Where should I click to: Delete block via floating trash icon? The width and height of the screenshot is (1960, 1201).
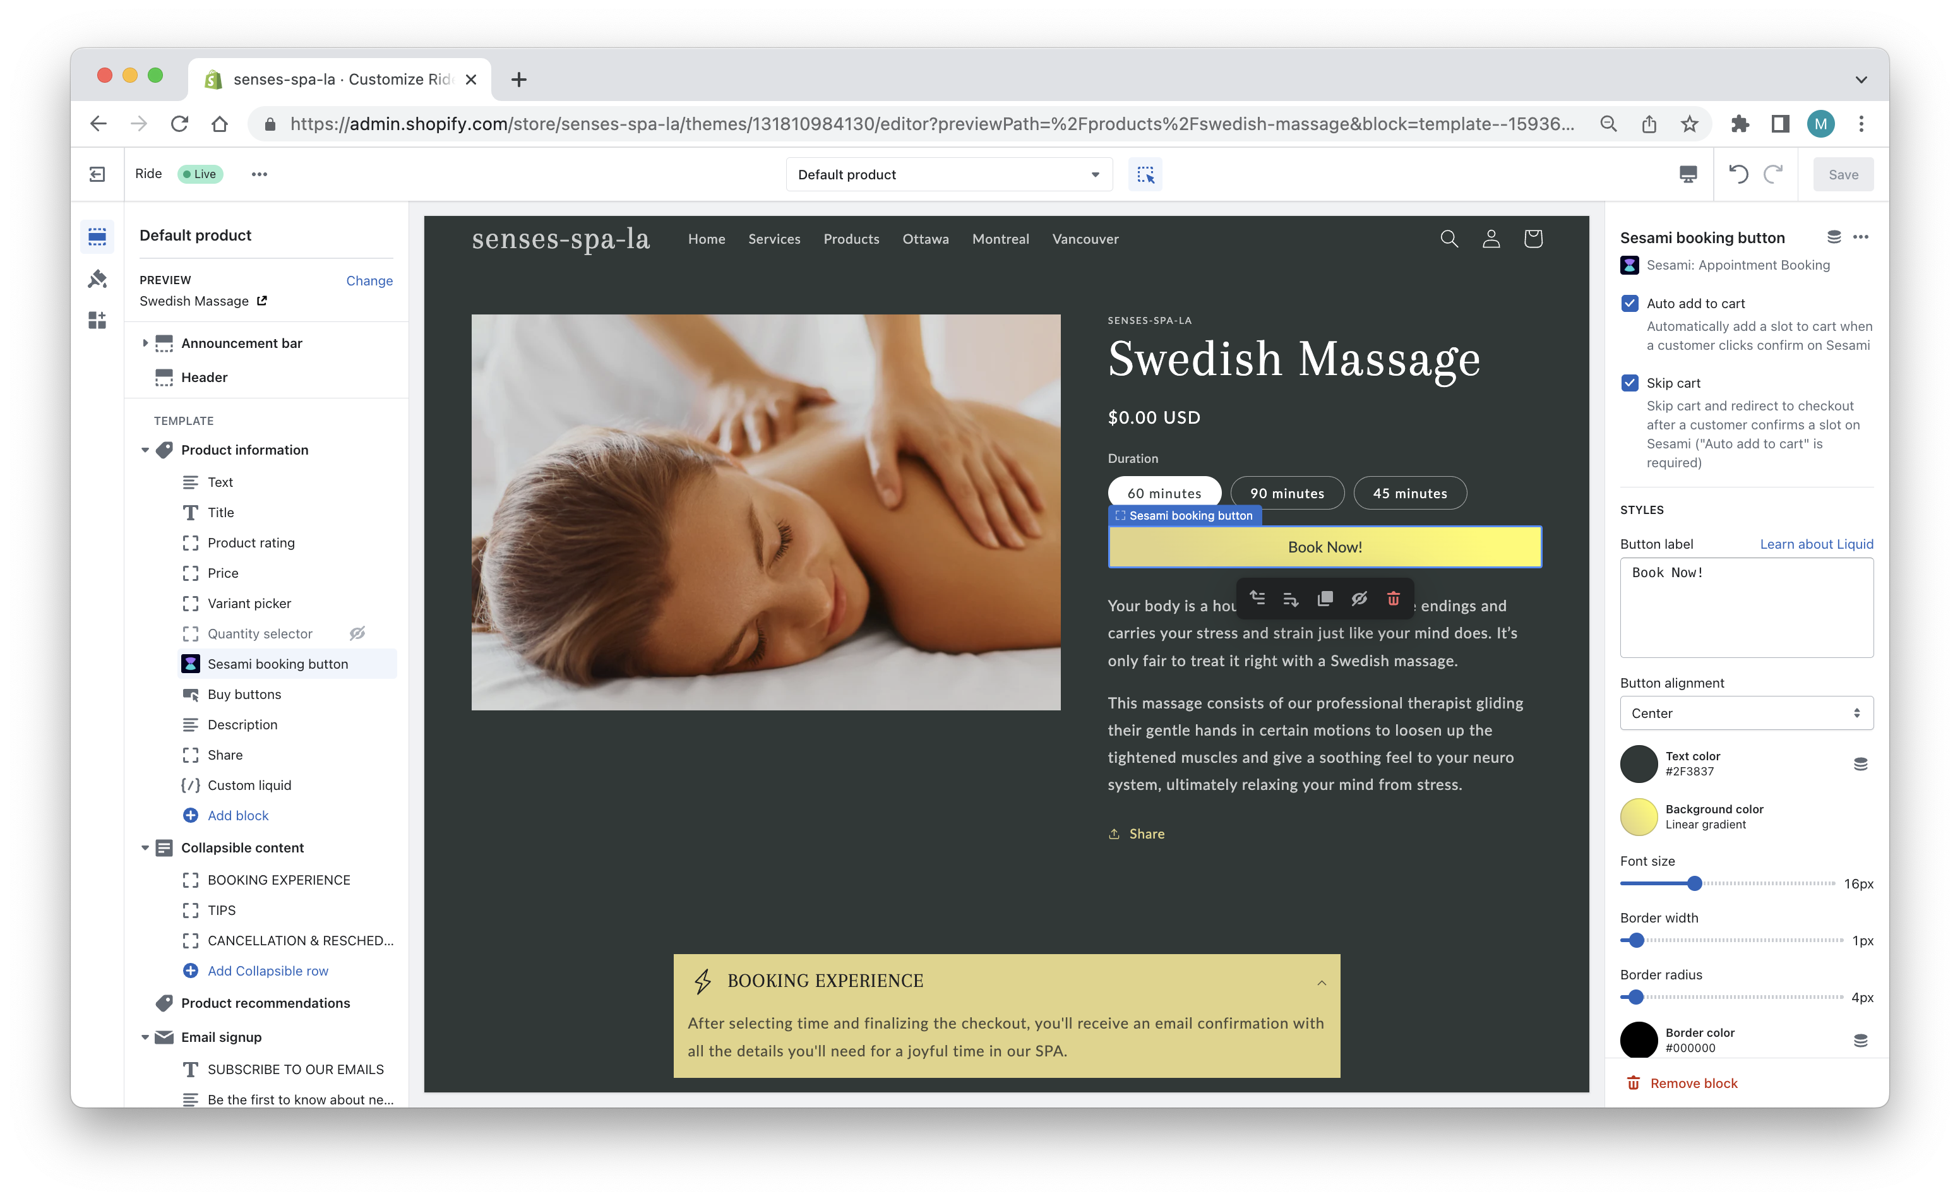coord(1393,598)
